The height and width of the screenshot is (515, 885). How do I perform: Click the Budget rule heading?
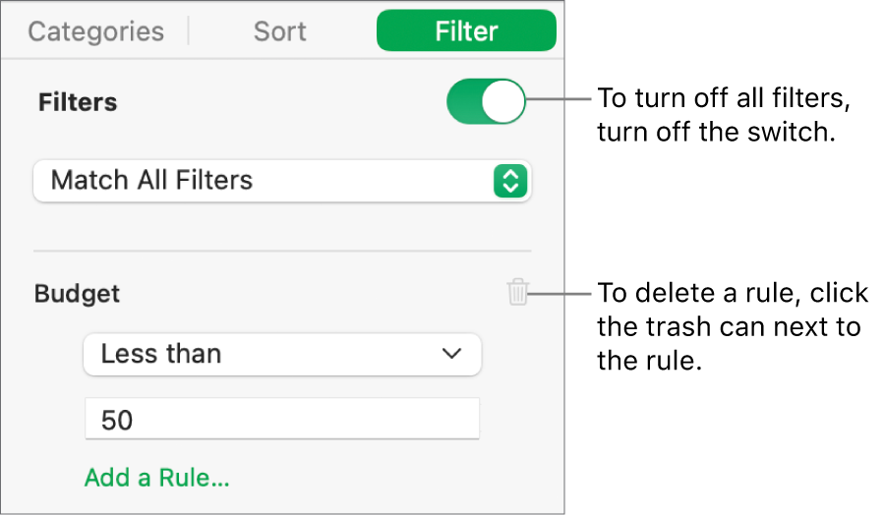(x=78, y=293)
